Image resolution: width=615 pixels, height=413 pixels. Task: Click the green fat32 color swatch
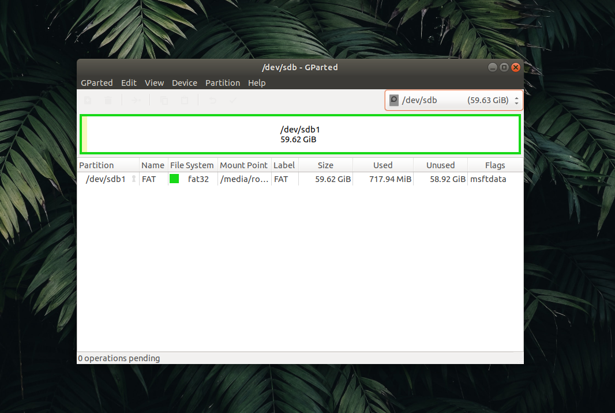[x=174, y=179]
